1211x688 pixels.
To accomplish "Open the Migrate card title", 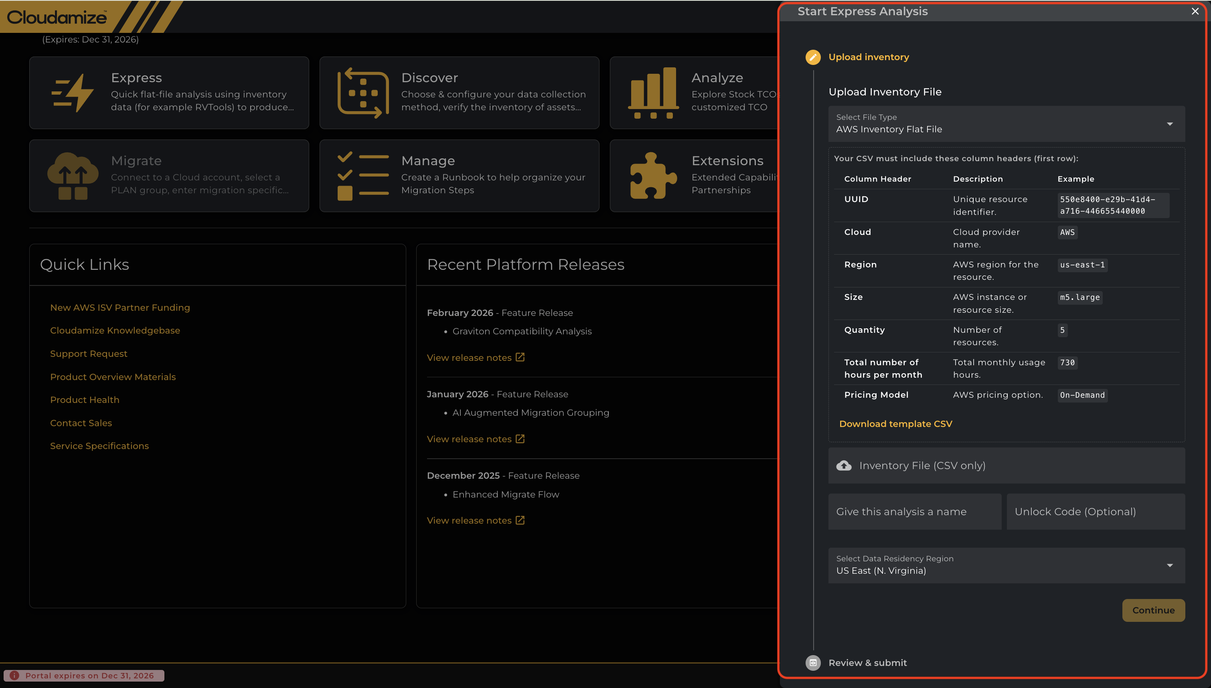I will 136,161.
